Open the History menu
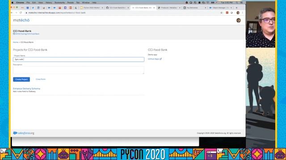The image size is (286, 160). (x=49, y=3)
